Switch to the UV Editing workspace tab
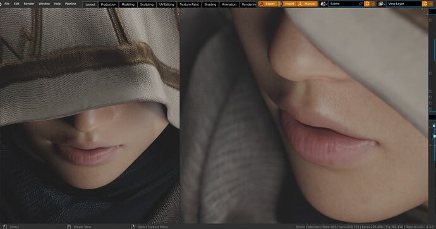Image resolution: width=436 pixels, height=229 pixels. pos(167,4)
